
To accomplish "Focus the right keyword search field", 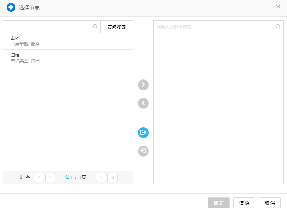I will (213, 27).
